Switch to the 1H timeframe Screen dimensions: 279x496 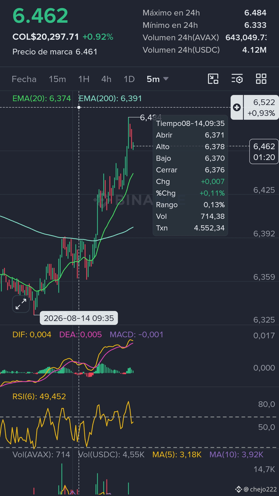click(84, 79)
